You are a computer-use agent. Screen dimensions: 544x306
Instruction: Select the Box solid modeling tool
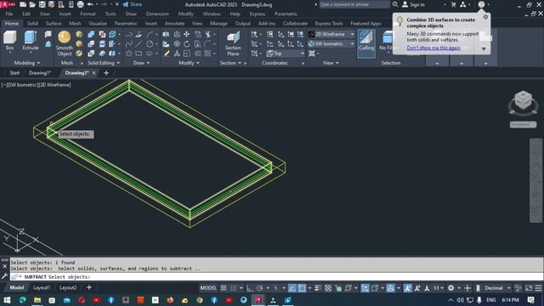click(9, 41)
